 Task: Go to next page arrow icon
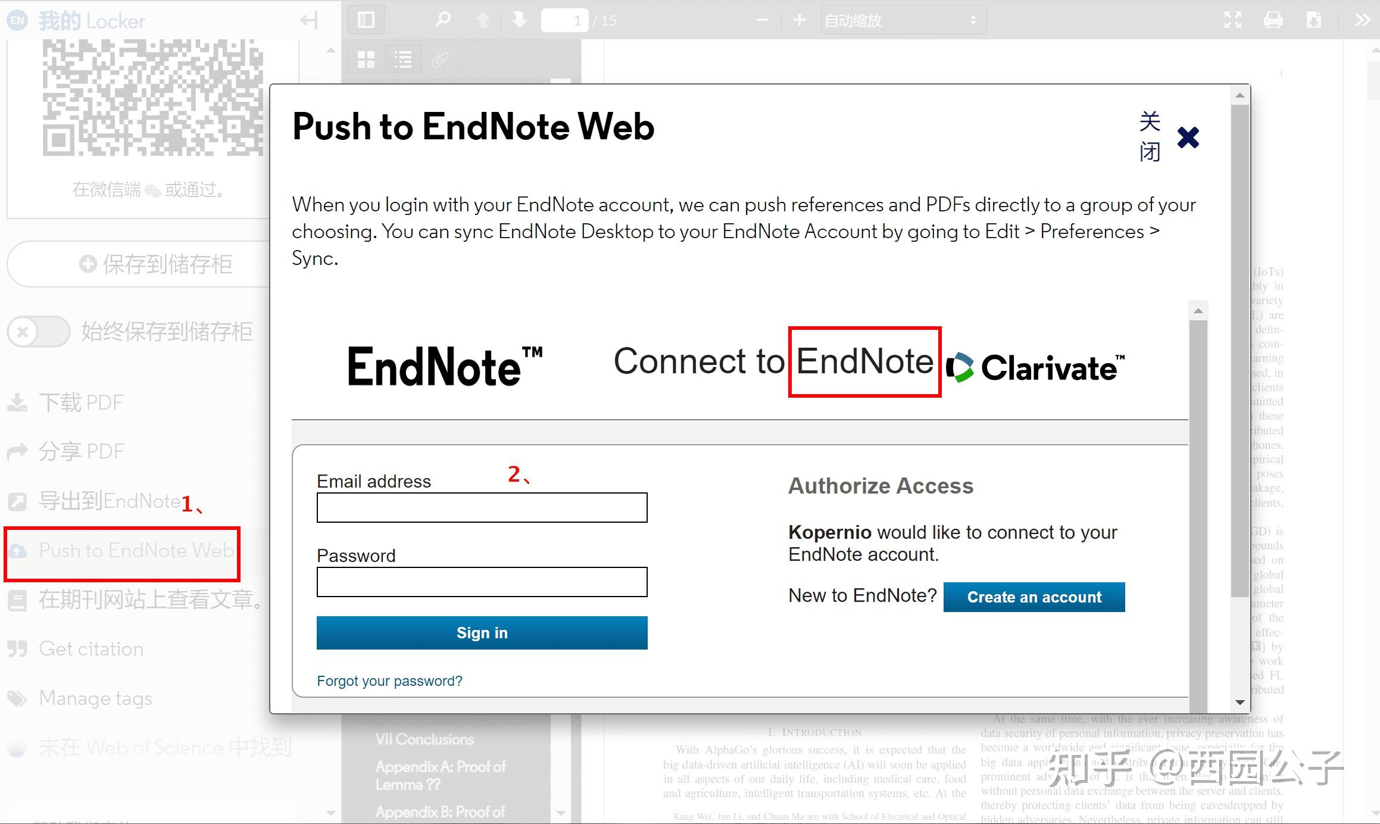(519, 20)
